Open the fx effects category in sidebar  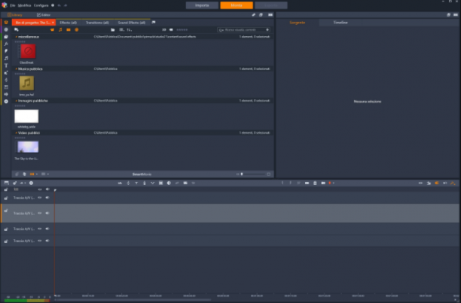pos(6,44)
